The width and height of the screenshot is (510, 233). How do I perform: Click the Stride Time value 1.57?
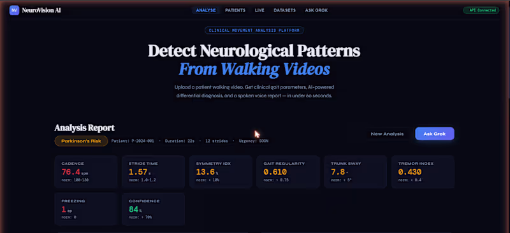[138, 172]
